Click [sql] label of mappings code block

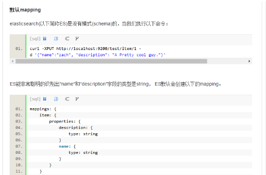pos(35,99)
